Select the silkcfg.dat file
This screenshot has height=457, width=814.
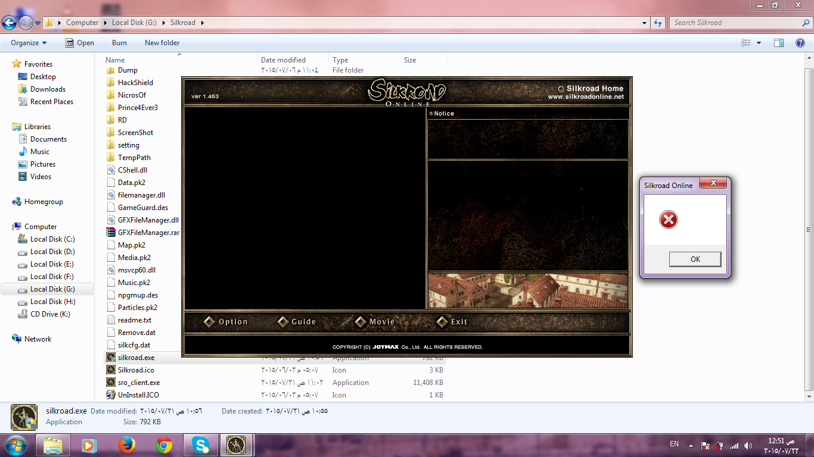pos(134,345)
